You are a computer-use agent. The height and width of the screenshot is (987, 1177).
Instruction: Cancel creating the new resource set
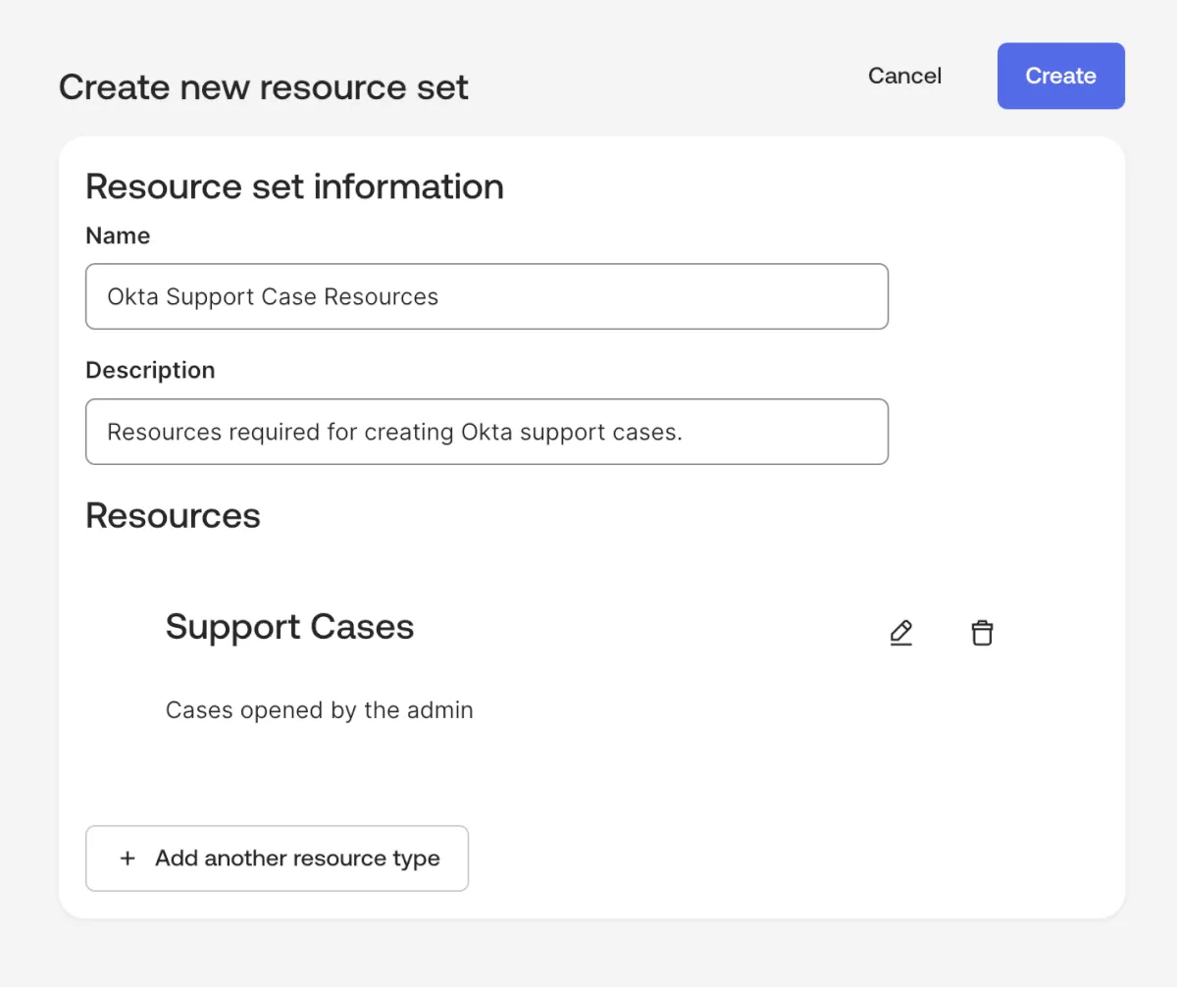904,76
